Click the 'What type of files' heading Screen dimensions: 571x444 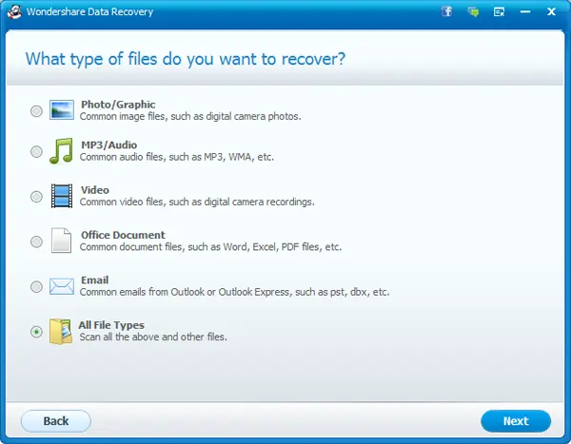point(186,59)
